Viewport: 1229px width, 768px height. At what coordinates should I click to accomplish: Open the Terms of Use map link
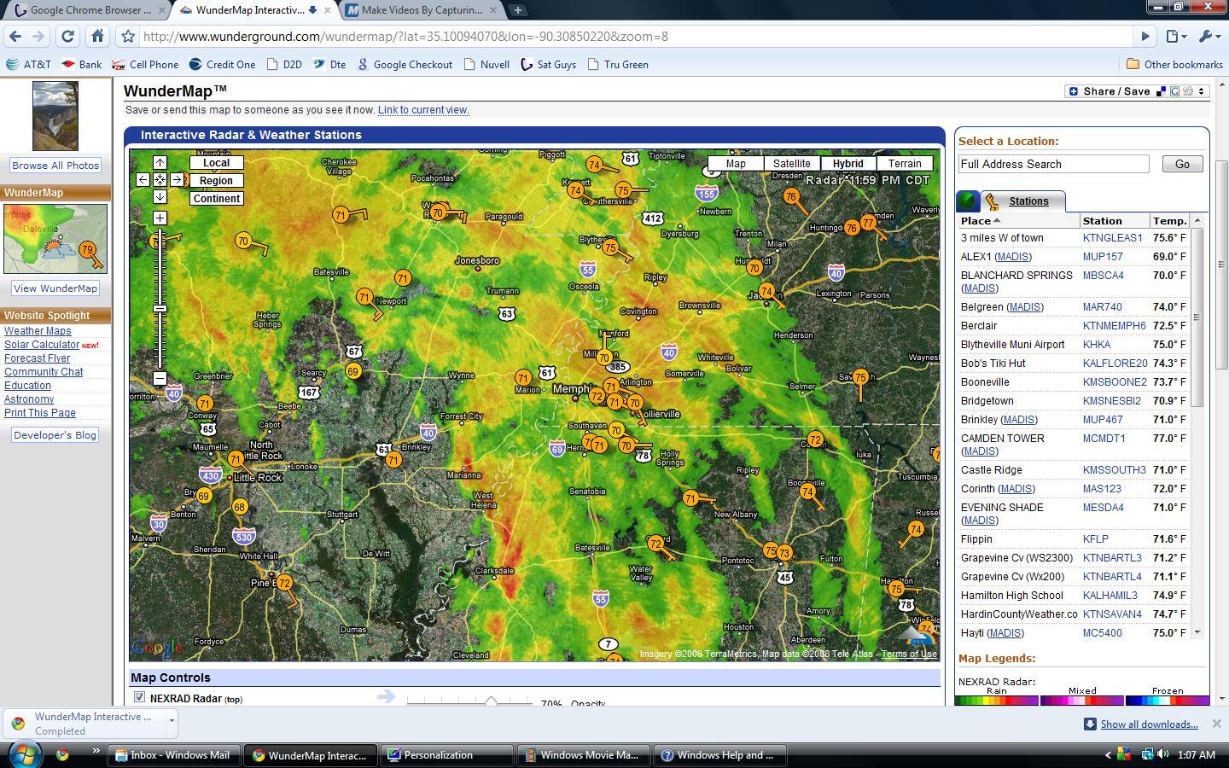[909, 655]
